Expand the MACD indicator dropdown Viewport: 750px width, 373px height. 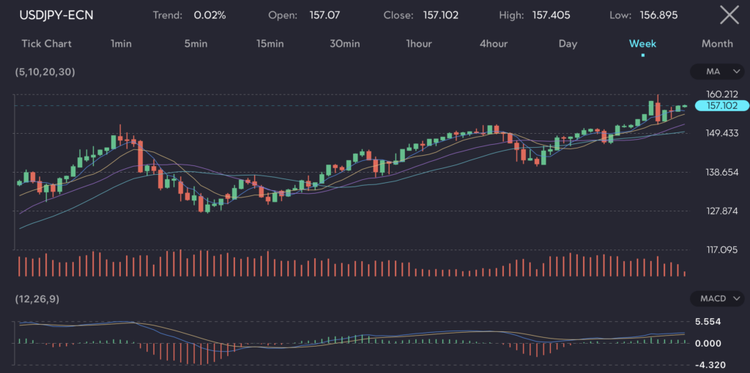point(716,298)
